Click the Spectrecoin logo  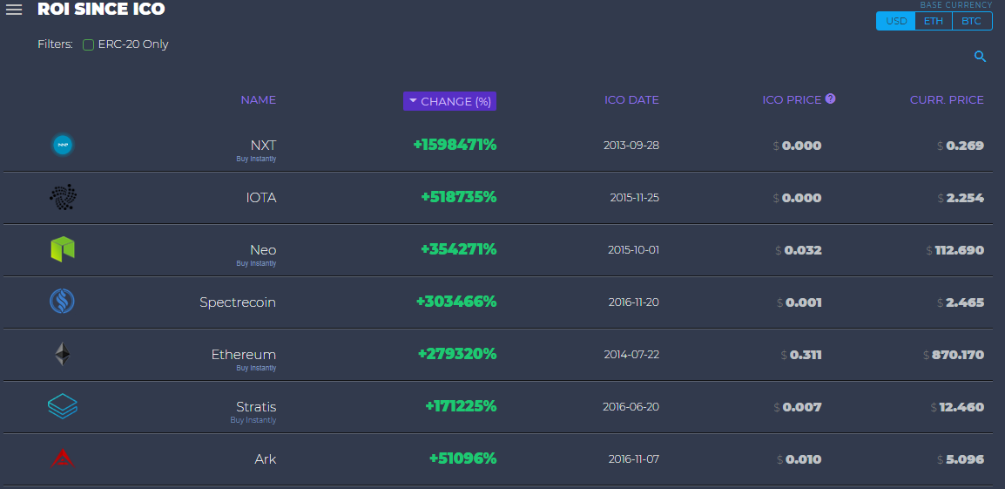click(62, 301)
